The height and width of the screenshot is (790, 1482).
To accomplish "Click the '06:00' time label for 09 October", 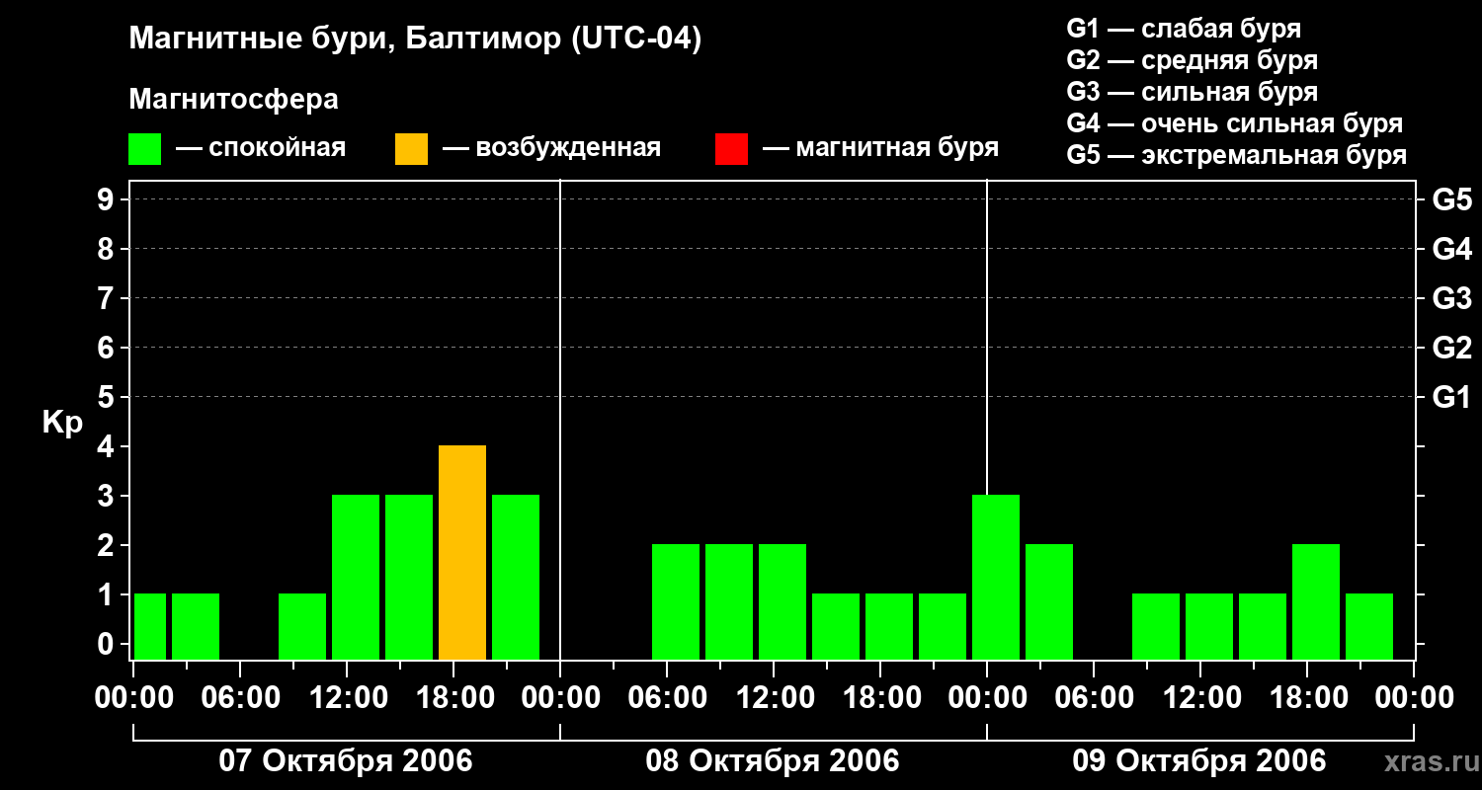I will [x=1094, y=698].
